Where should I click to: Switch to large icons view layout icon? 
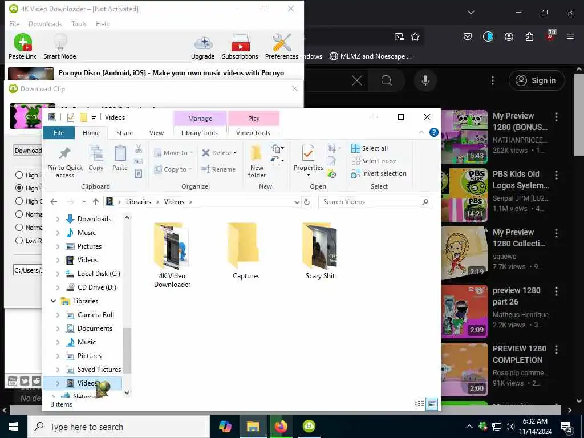432,404
